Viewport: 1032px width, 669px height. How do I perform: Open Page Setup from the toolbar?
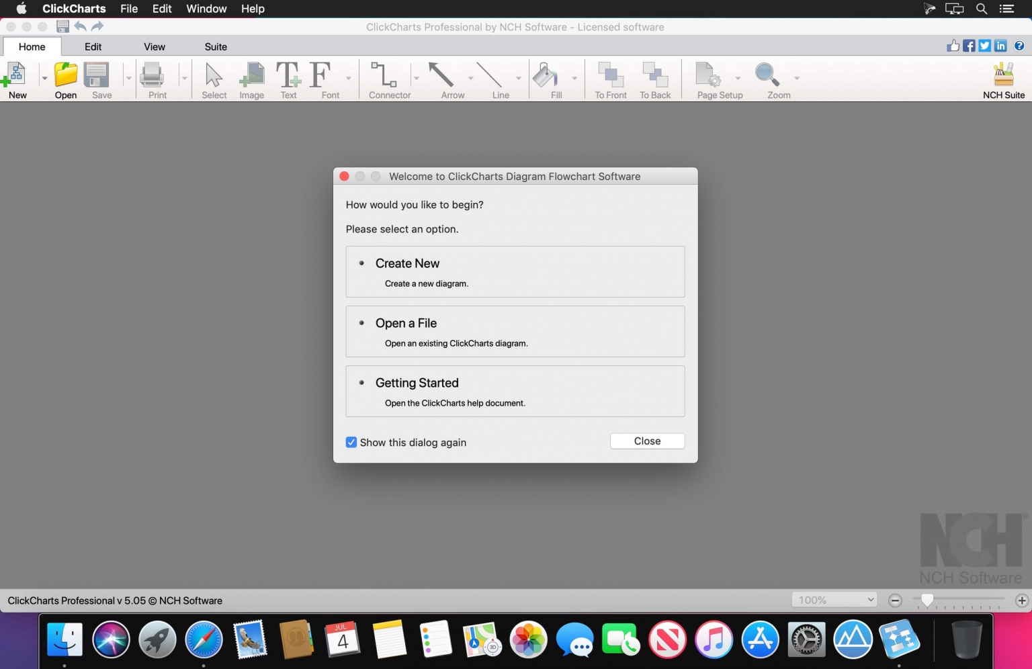708,76
